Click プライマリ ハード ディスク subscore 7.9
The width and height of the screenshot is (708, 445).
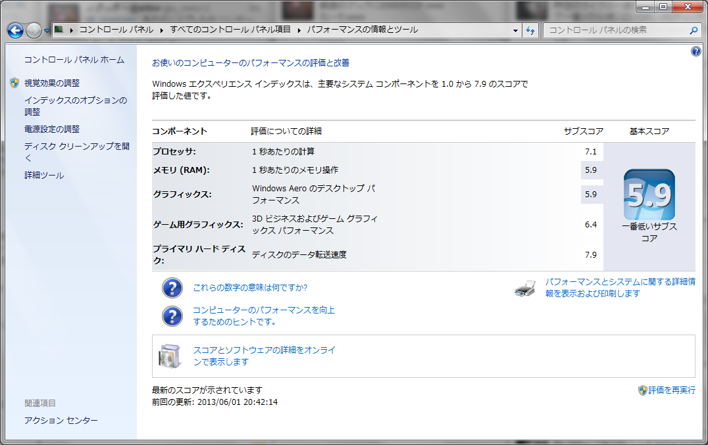pos(591,255)
